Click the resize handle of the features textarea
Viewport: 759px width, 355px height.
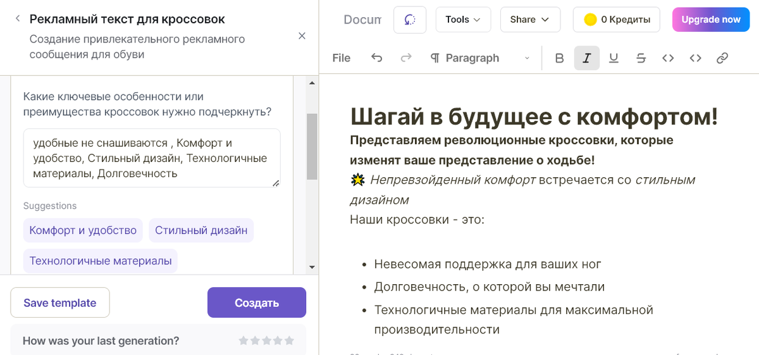pyautogui.click(x=276, y=183)
